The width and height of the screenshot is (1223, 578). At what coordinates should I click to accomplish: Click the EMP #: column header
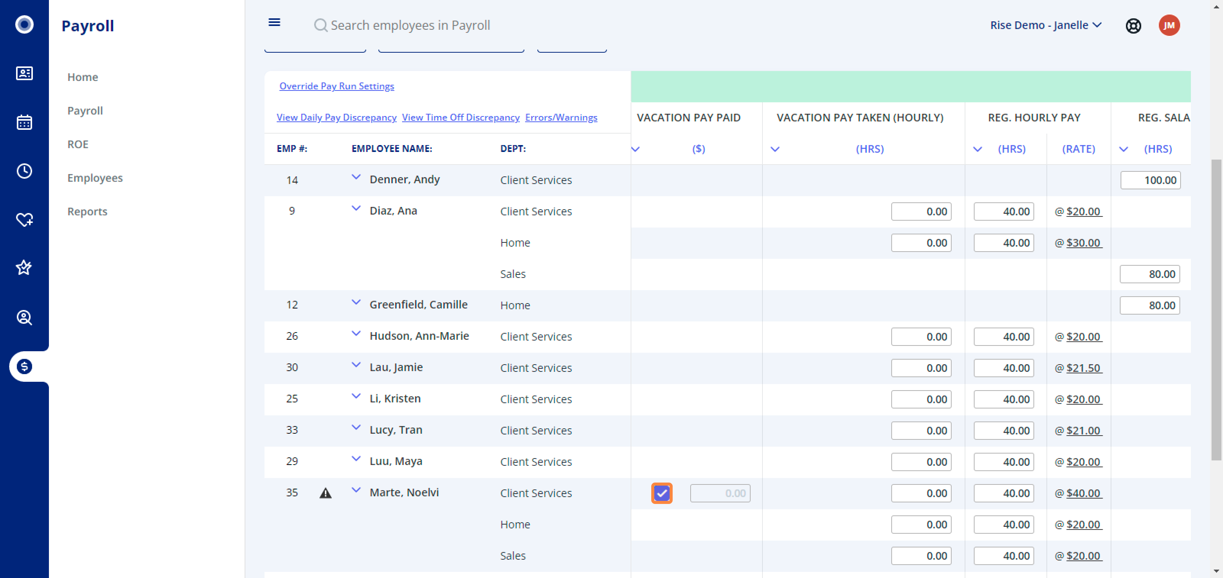tap(292, 149)
